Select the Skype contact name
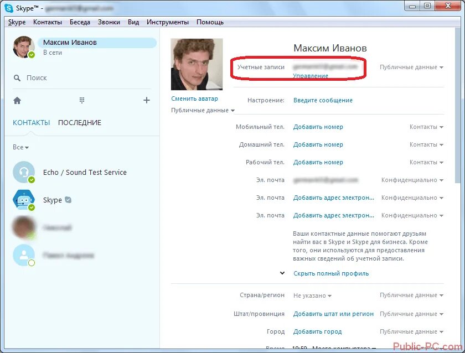Screen dimensions: 465x353 point(53,200)
